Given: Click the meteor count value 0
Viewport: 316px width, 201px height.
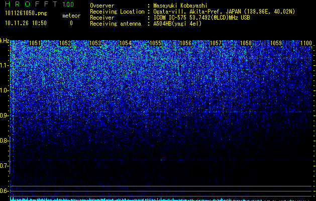Looking at the screenshot, I should coord(71,23).
